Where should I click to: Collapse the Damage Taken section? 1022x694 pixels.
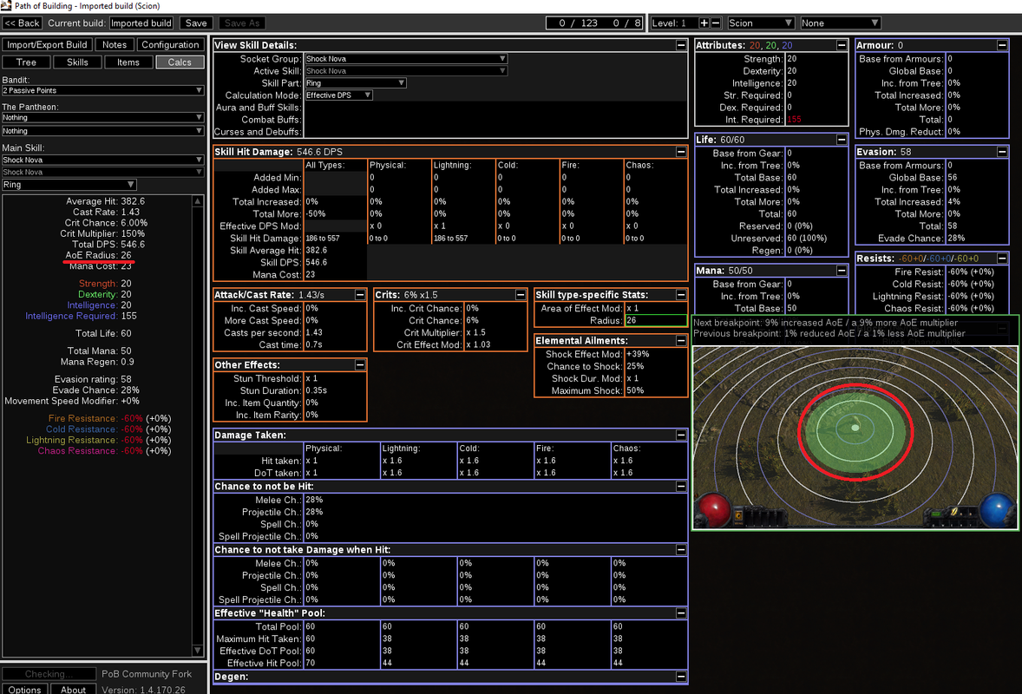point(681,435)
